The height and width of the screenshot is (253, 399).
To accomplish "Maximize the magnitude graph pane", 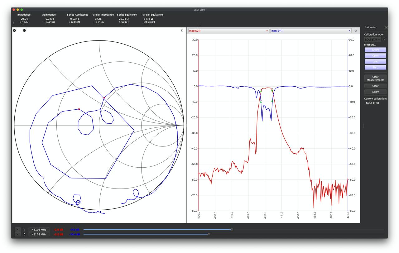I will click(x=355, y=31).
